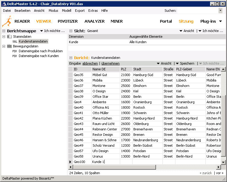Open Sicht 'Ich möchte' dropdown
The image size is (227, 182).
point(211,31)
